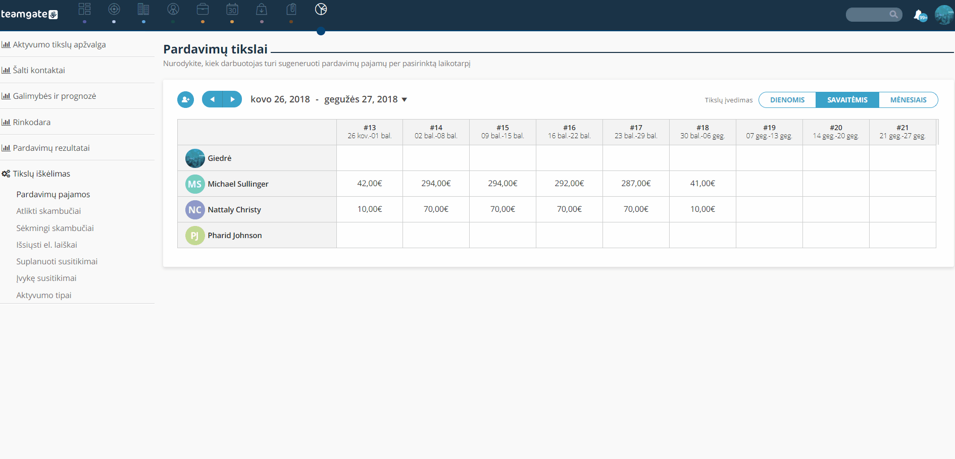The height and width of the screenshot is (459, 955).
Task: Open the notifications bell with 99+ badge
Action: pyautogui.click(x=920, y=15)
